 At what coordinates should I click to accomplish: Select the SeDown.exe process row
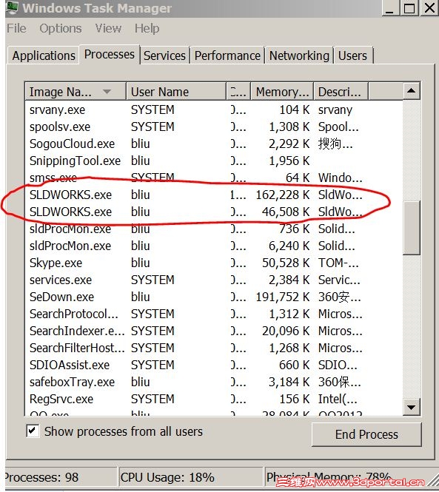coord(213,297)
